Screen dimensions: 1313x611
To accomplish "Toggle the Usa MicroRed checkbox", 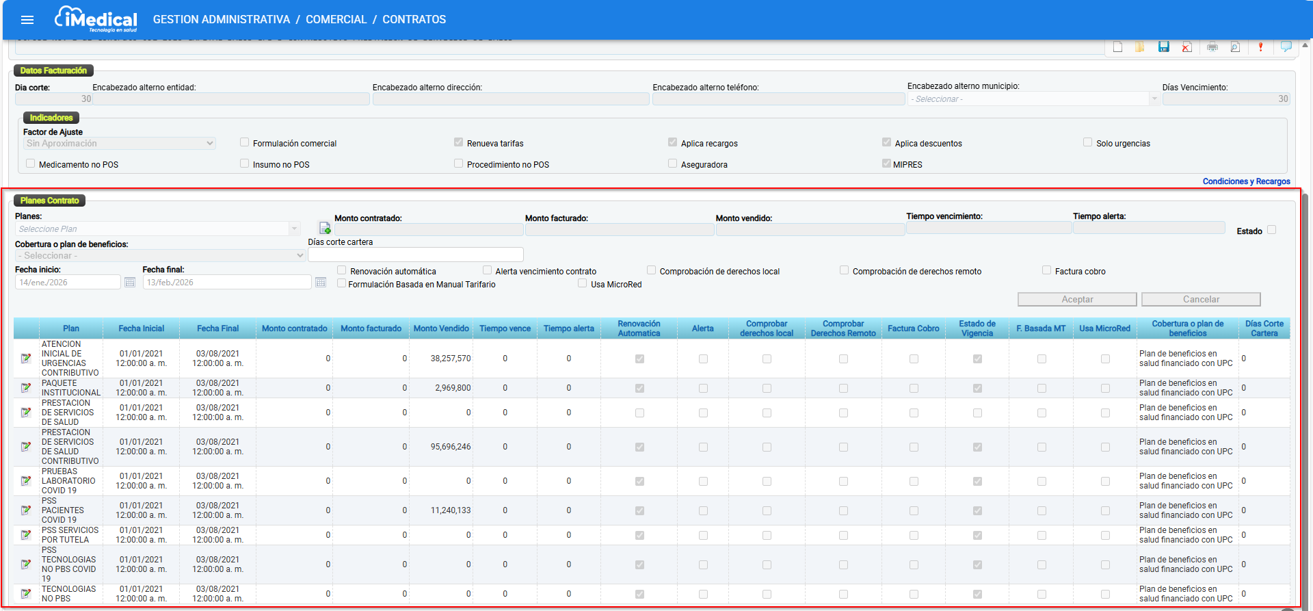I will pos(583,283).
